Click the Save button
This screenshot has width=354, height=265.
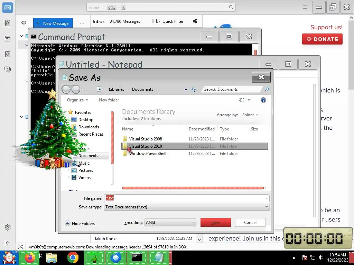click(x=216, y=223)
